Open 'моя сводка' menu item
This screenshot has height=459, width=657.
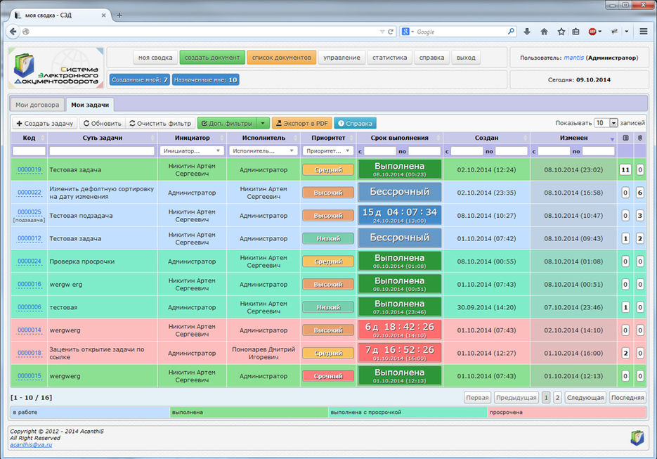click(x=155, y=58)
